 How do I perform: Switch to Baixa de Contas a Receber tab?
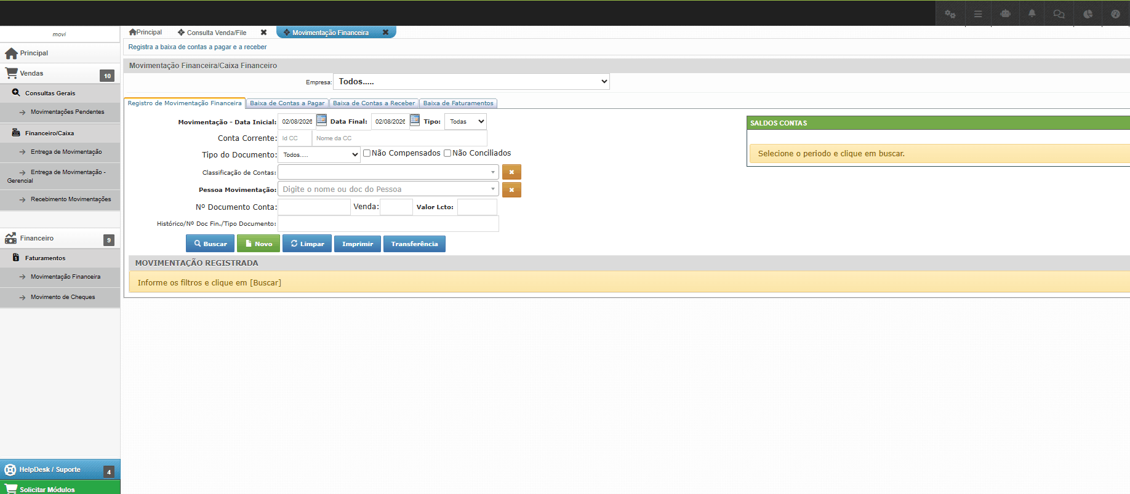(374, 103)
